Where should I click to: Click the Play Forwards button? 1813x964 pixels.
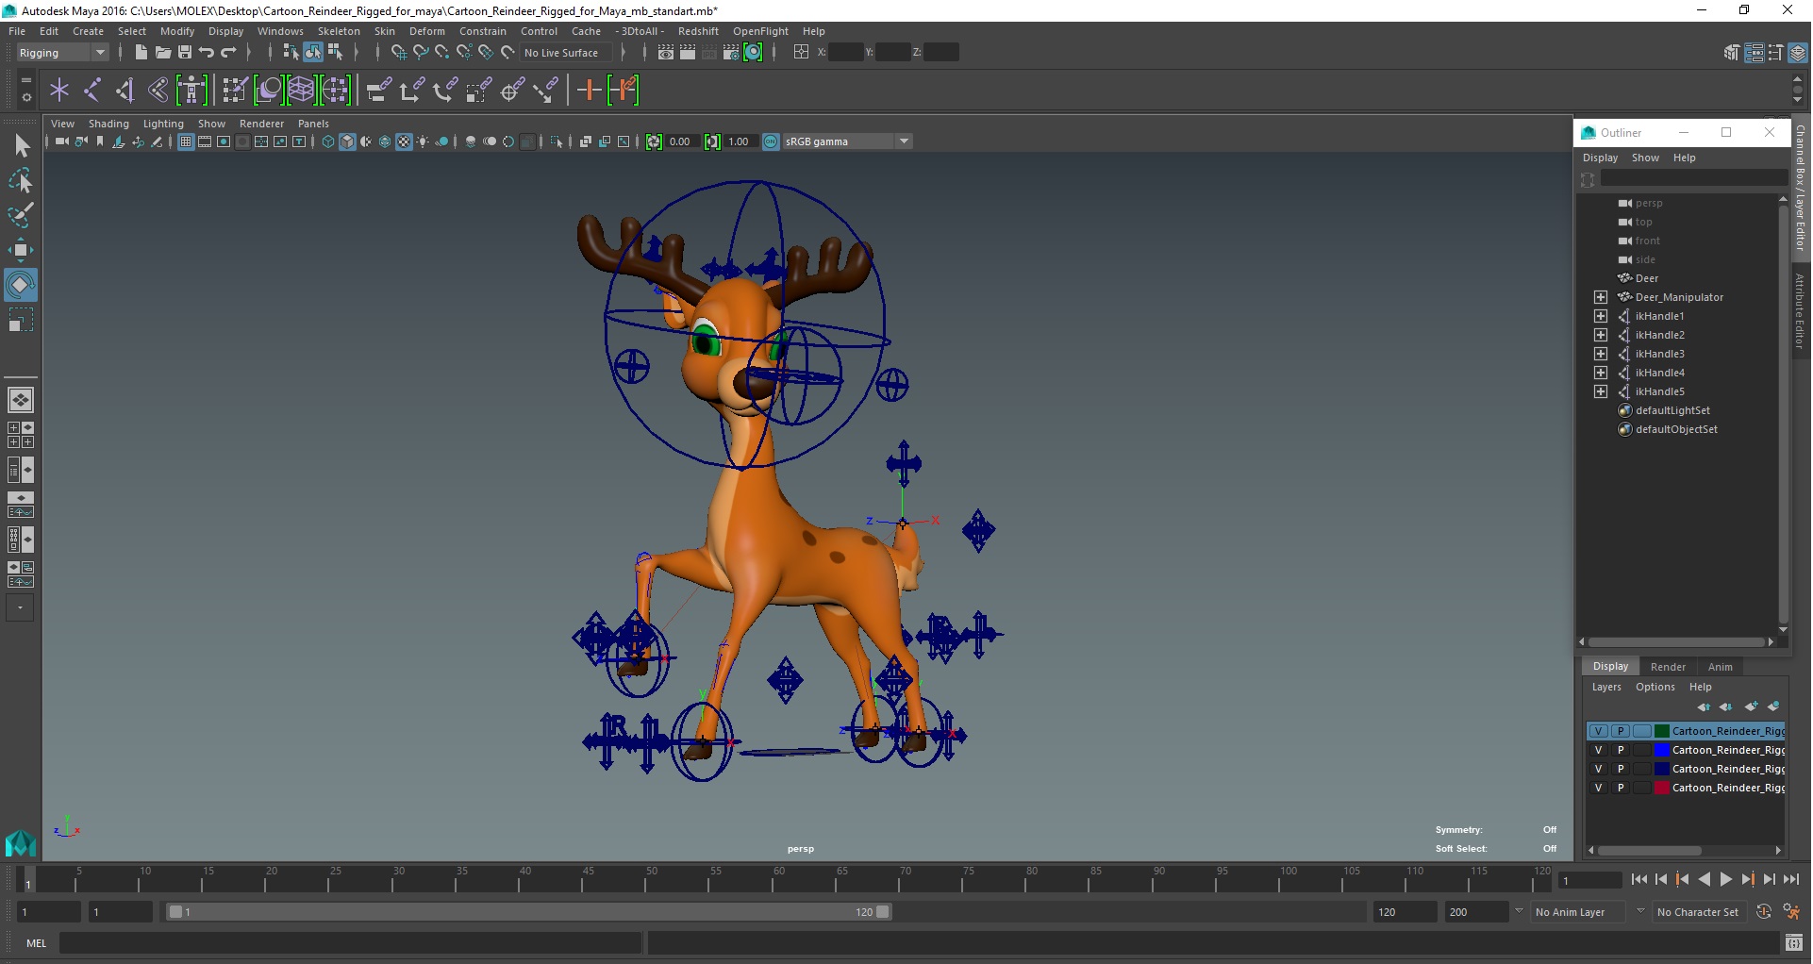(1725, 879)
